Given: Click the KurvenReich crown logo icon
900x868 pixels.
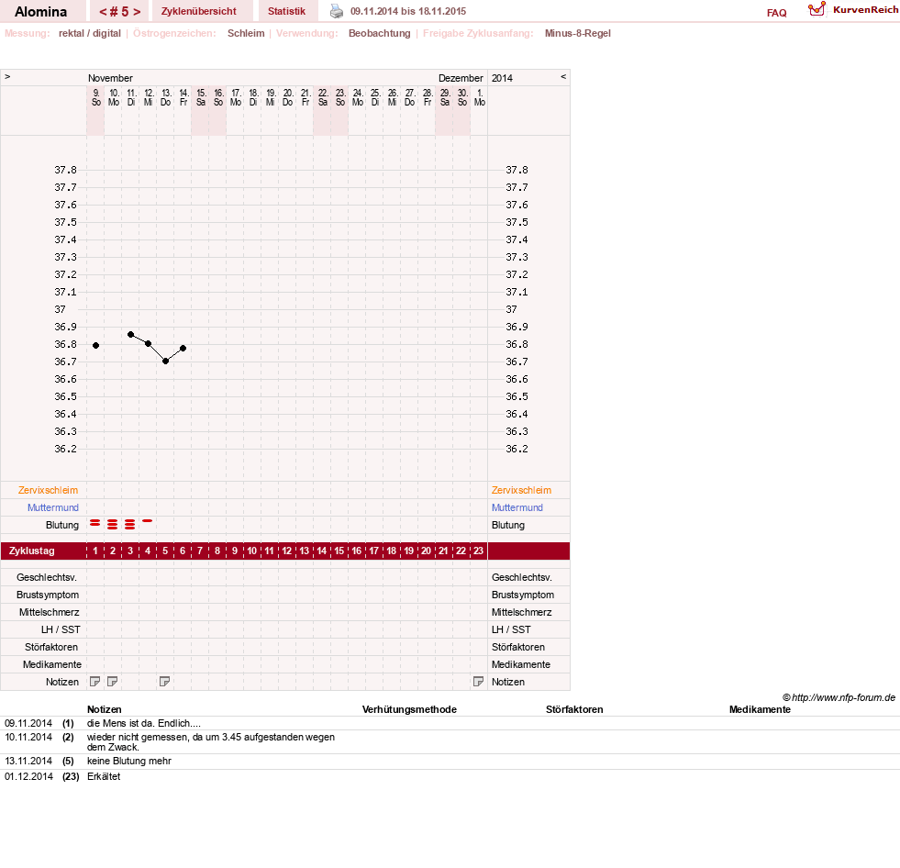Looking at the screenshot, I should [x=817, y=9].
